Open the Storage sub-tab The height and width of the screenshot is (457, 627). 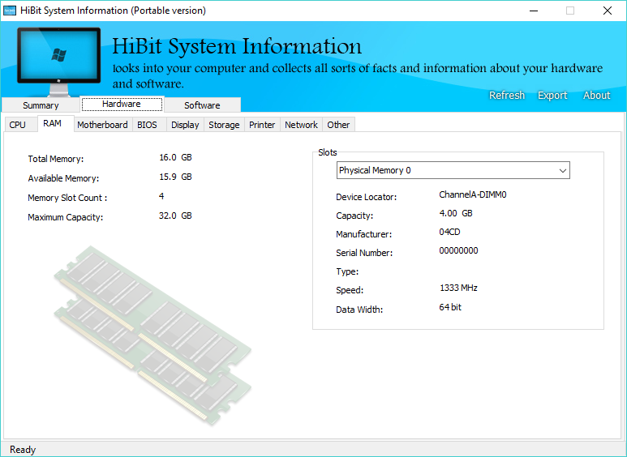(x=224, y=125)
